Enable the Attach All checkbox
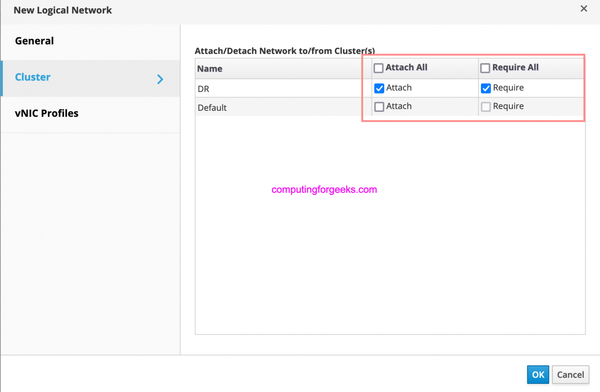 click(x=378, y=67)
